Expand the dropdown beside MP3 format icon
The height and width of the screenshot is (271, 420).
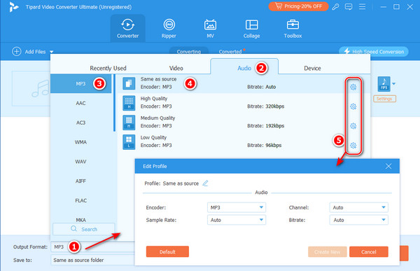click(x=393, y=84)
